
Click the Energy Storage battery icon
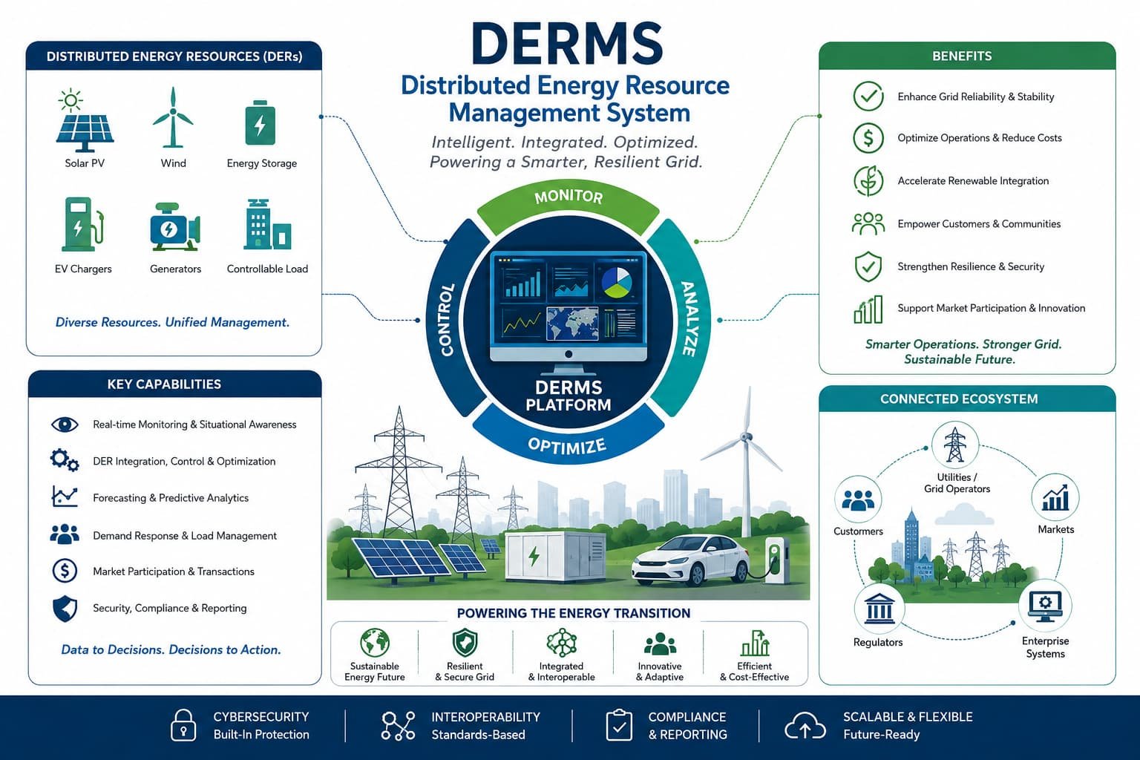[260, 122]
